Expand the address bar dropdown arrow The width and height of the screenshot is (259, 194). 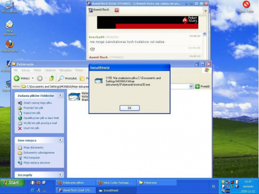tap(191, 86)
